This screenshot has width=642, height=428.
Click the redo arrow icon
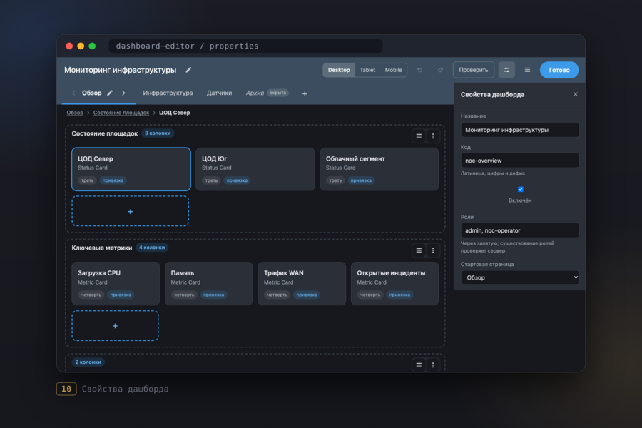tap(440, 70)
